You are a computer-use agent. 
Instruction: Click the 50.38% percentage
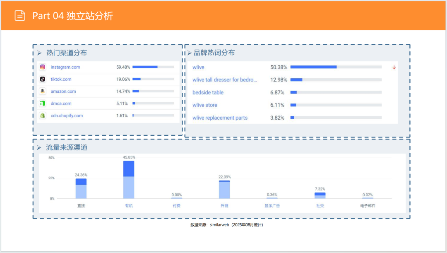(x=279, y=67)
